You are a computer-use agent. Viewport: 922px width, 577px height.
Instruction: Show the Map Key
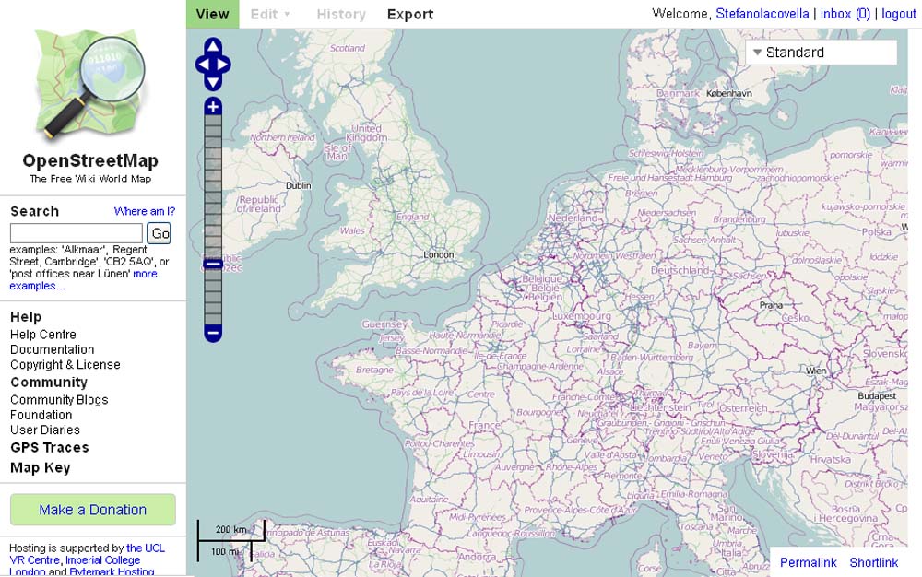(x=40, y=468)
